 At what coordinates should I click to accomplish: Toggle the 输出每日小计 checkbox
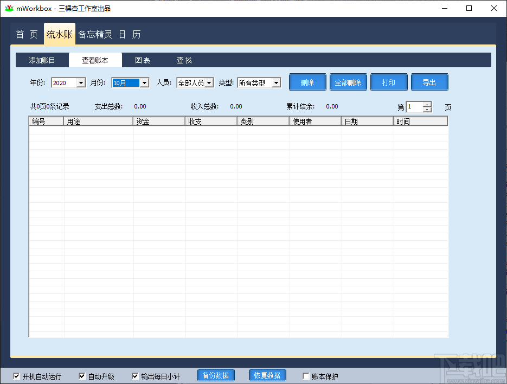coord(136,376)
